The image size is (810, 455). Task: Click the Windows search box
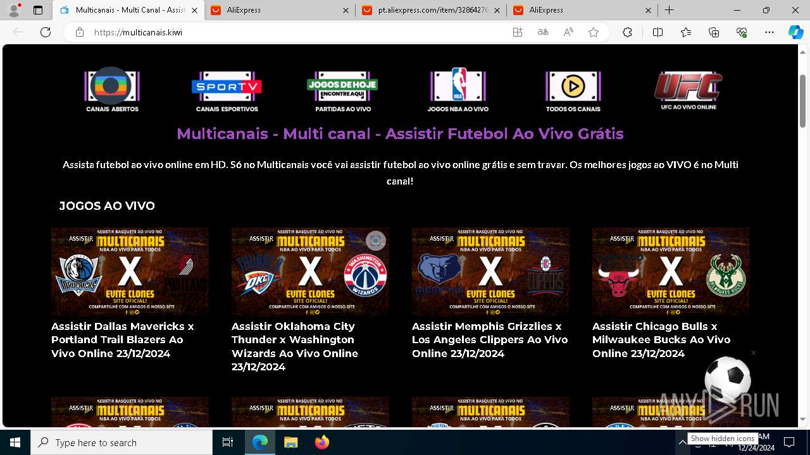click(121, 442)
